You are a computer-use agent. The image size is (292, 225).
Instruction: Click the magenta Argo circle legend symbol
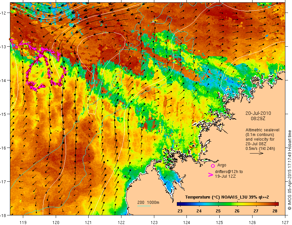213,166
